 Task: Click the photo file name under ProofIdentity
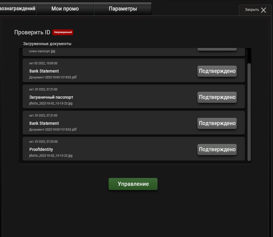pos(51,156)
